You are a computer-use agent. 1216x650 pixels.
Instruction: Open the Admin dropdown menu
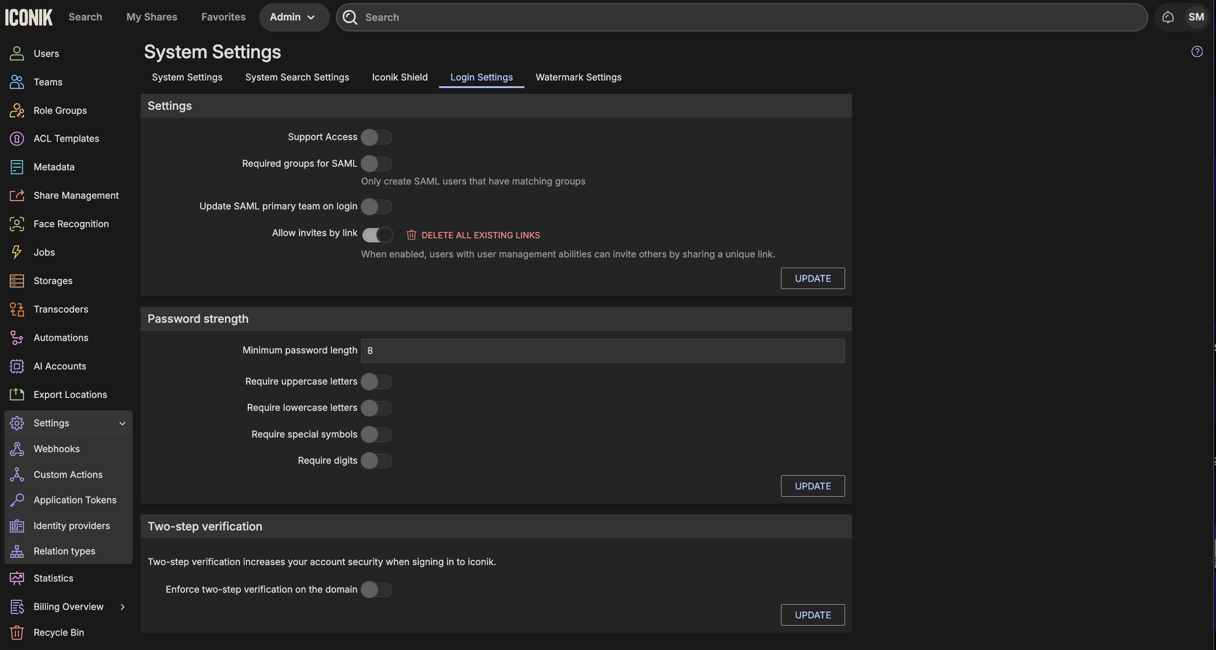click(x=293, y=17)
